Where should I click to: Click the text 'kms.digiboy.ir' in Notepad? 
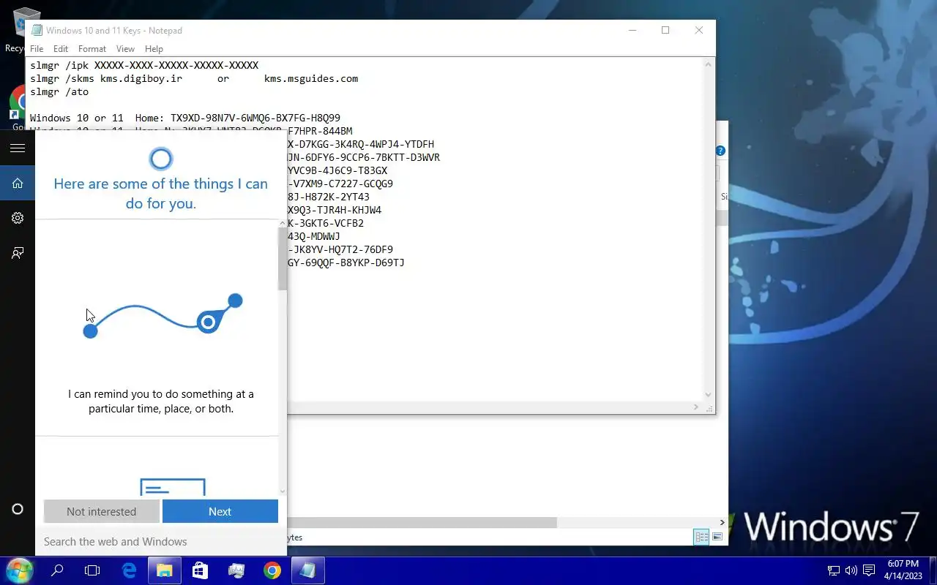pyautogui.click(x=141, y=78)
